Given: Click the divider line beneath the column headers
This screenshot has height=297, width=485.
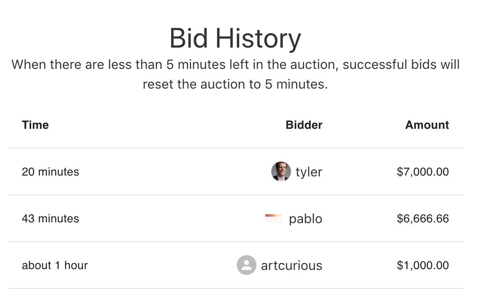Looking at the screenshot, I should click(236, 148).
